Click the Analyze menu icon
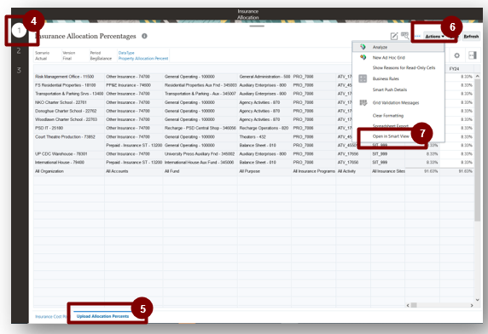 (x=363, y=47)
